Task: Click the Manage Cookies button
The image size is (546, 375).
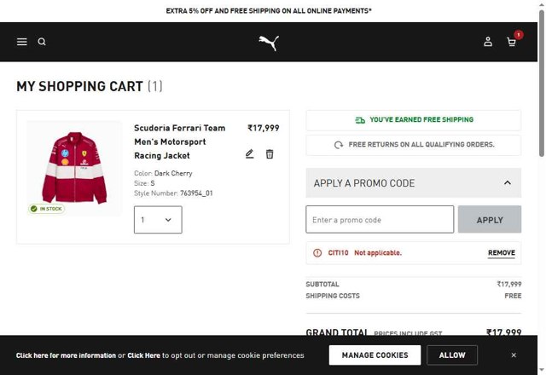Action: pos(369,355)
